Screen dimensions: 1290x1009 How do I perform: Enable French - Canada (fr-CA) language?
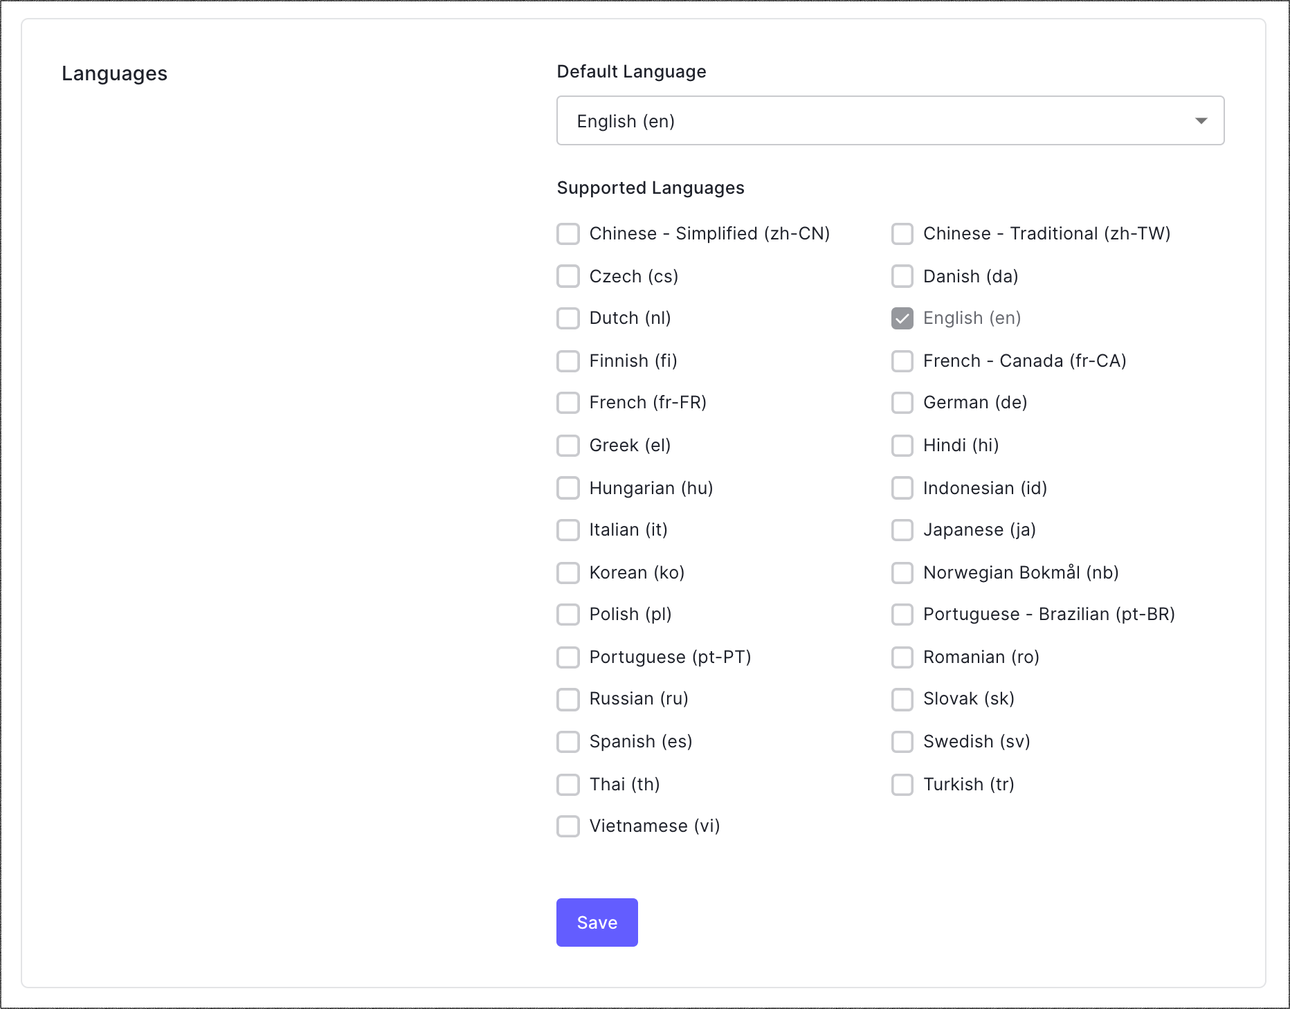902,361
